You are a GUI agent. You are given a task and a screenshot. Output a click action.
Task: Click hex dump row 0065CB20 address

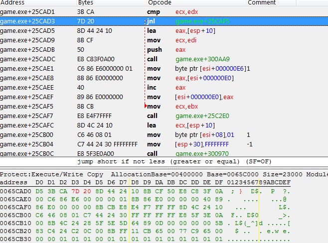tap(15, 231)
